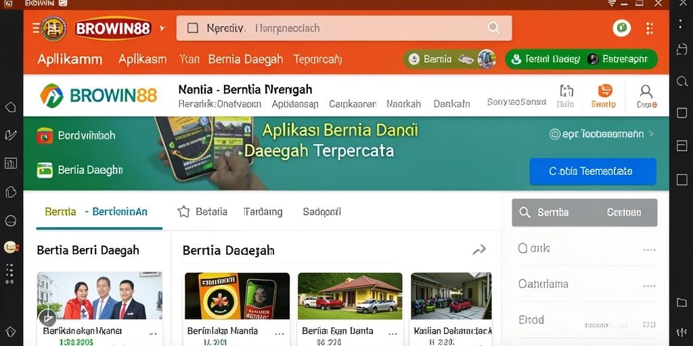The width and height of the screenshot is (693, 346).
Task: Open the more menu on Berimlakn Nianda card
Action: [280, 334]
